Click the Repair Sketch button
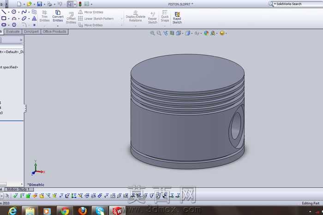Image resolution: width=323 pixels, height=215 pixels. [153, 18]
